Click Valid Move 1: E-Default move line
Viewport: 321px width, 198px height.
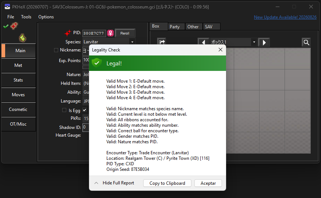135,81
